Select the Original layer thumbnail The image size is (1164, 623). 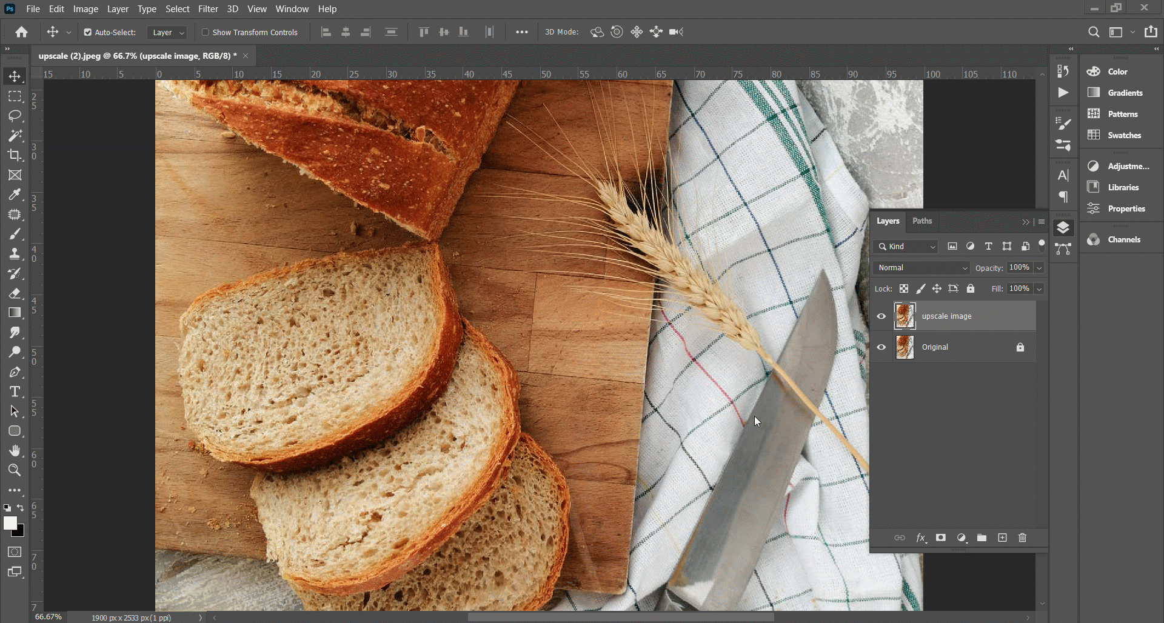(905, 347)
